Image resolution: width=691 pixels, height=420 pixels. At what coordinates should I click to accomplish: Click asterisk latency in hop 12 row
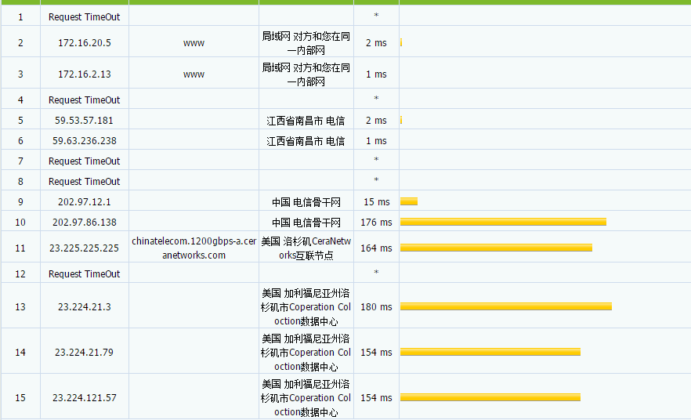point(376,273)
